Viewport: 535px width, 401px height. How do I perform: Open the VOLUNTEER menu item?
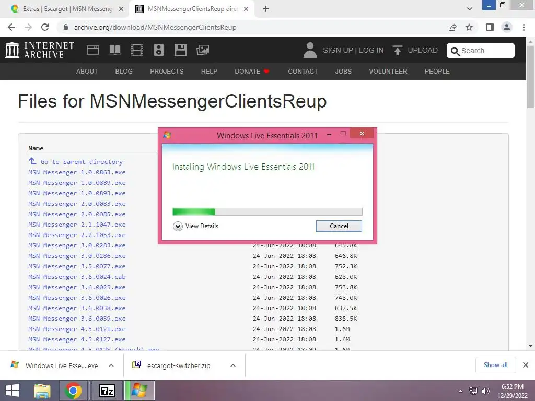click(388, 71)
